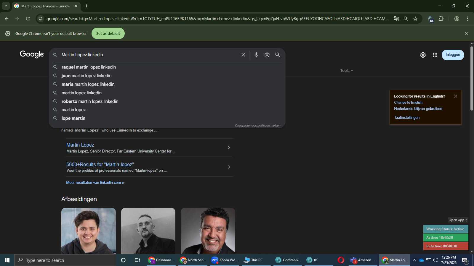The width and height of the screenshot is (474, 266).
Task: Close the Looking for results in English popup
Action: (456, 96)
